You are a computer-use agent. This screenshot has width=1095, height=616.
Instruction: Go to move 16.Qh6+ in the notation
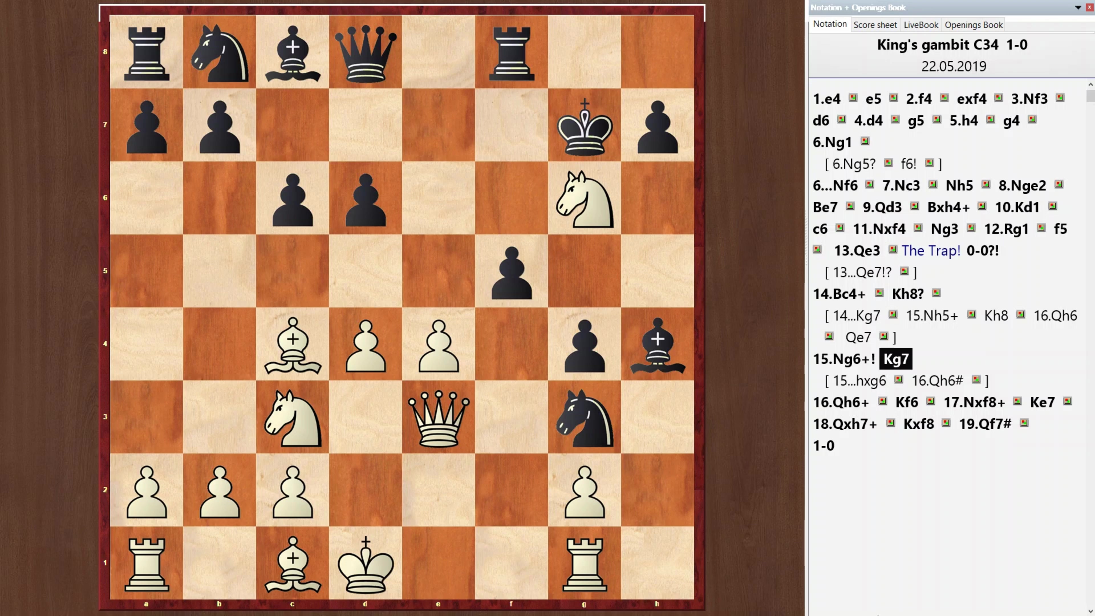(840, 402)
